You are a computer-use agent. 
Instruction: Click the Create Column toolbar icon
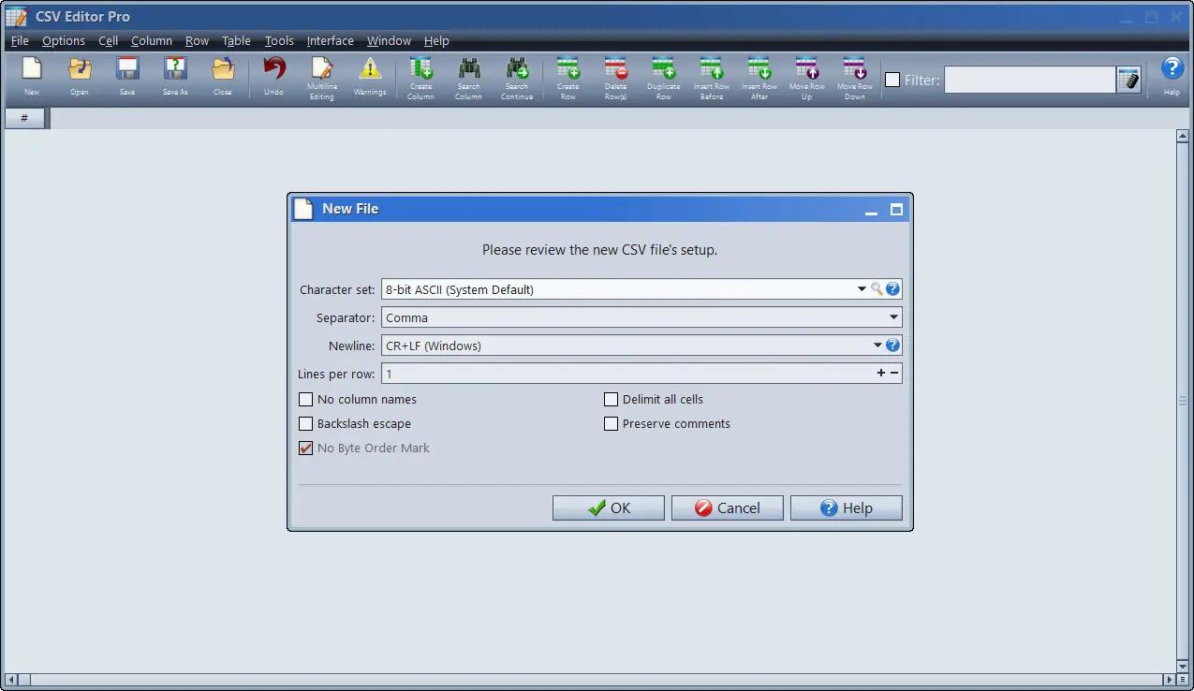(420, 70)
